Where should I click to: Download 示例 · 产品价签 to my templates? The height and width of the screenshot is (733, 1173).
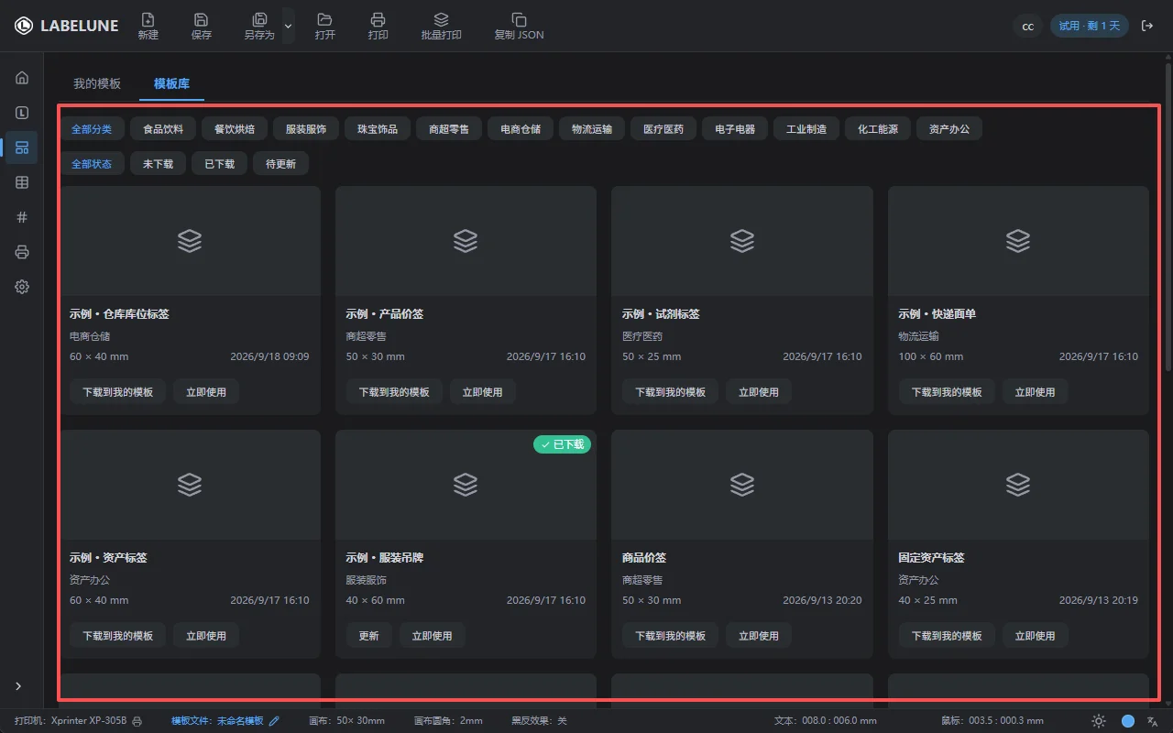coord(394,392)
